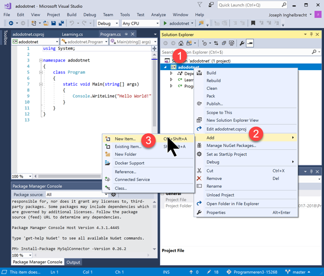Click the Home icon in Solution Explorer
324x276 pixels.
[181, 43]
